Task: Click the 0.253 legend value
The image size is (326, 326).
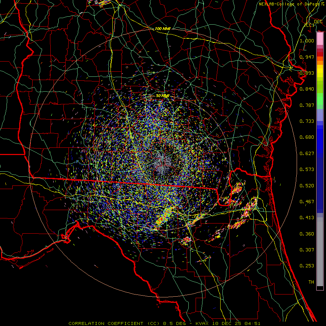Action: [x=307, y=266]
